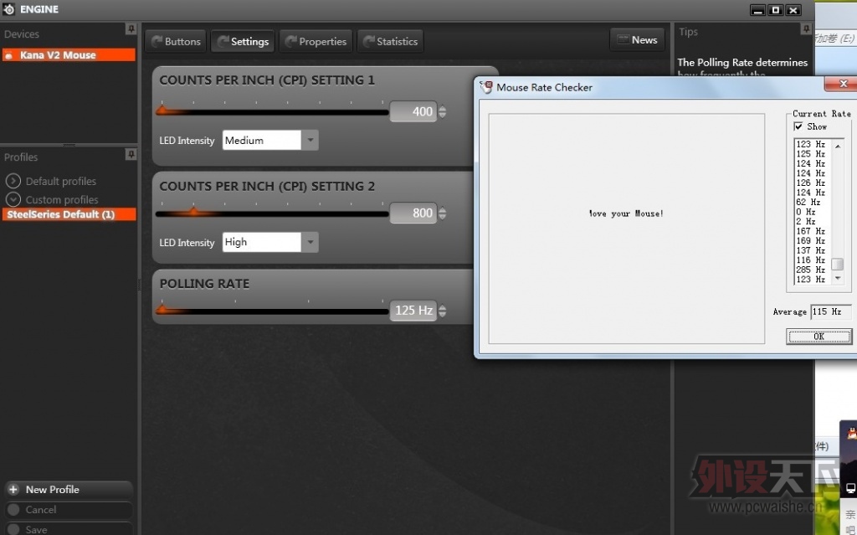Click the Kana V2 Mouse device icon
This screenshot has height=535, width=857.
coord(9,55)
